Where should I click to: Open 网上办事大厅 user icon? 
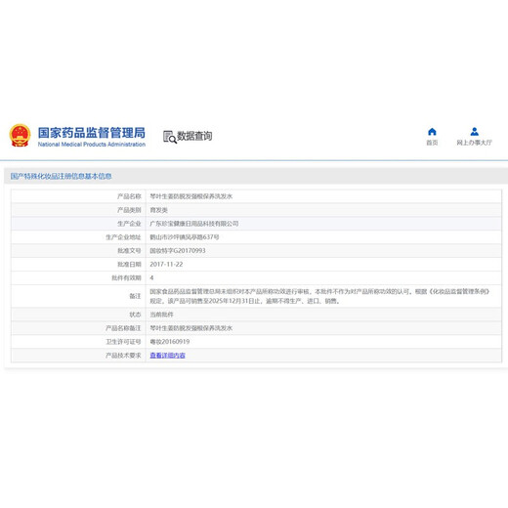tap(475, 132)
